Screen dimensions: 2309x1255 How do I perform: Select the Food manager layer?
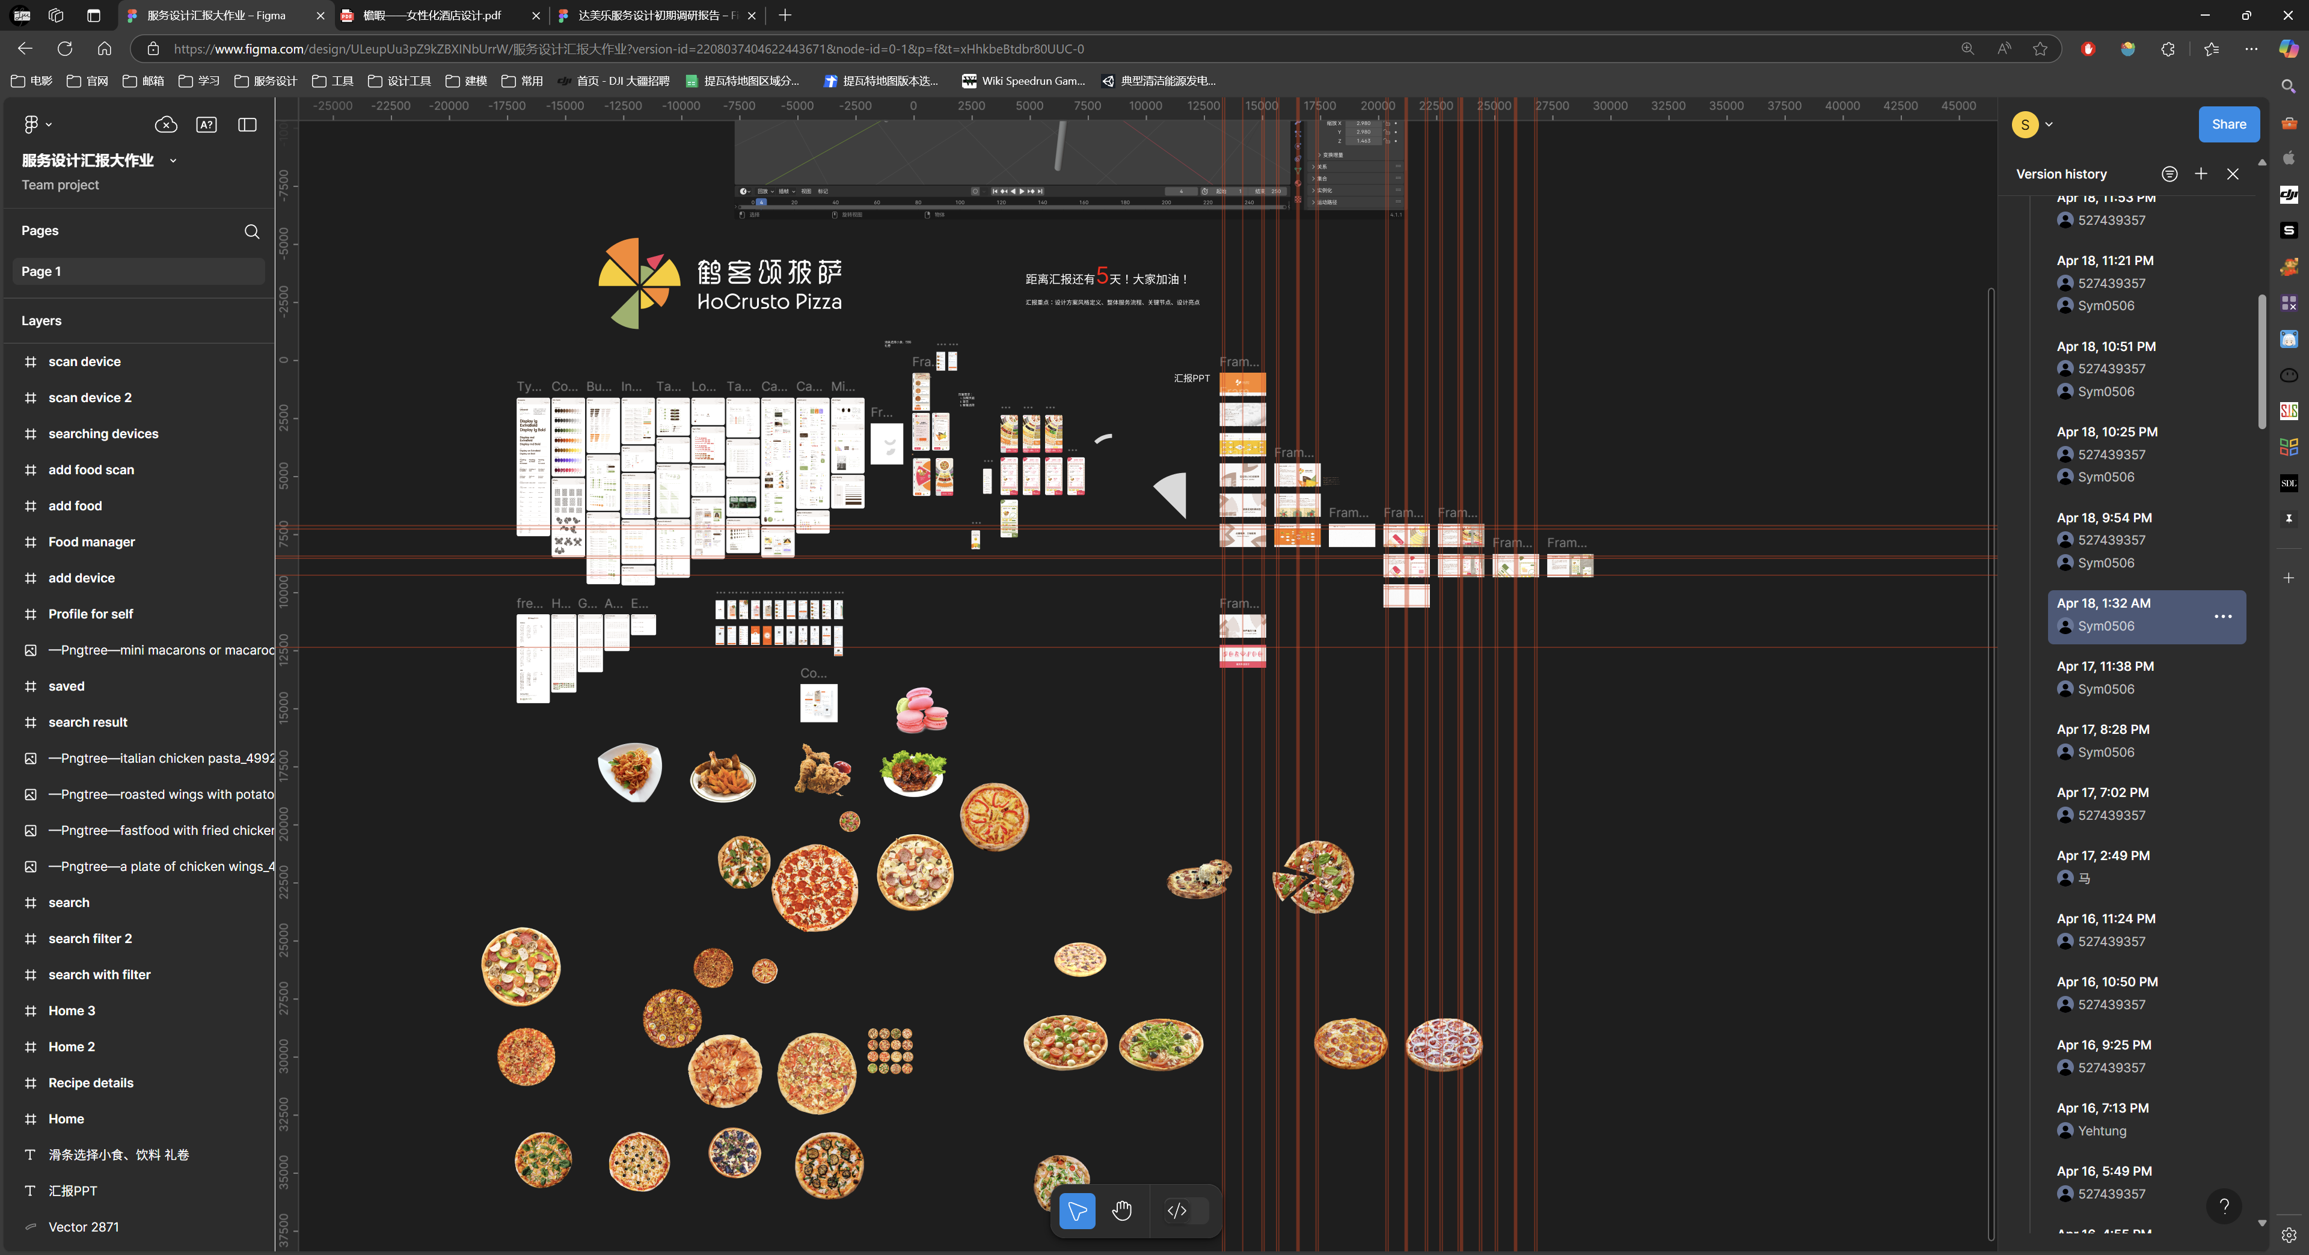[91, 542]
